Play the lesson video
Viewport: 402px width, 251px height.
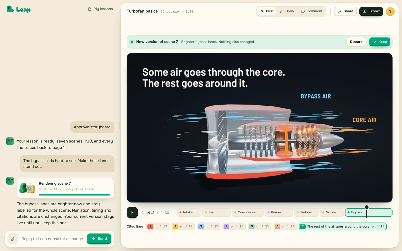click(x=132, y=213)
